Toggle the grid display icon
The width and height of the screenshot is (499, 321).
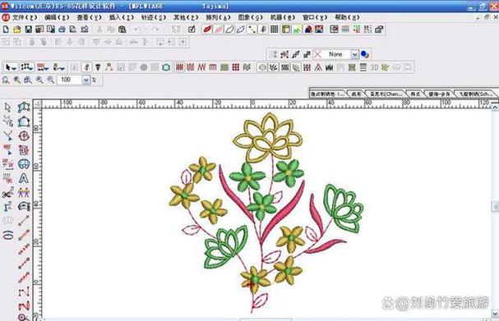coord(275,30)
